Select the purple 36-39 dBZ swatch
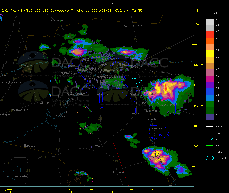The width and height of the screenshot is (229, 193). (210, 85)
